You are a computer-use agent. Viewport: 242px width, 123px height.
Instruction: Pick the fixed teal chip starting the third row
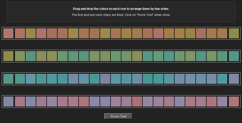pyautogui.click(x=8, y=79)
